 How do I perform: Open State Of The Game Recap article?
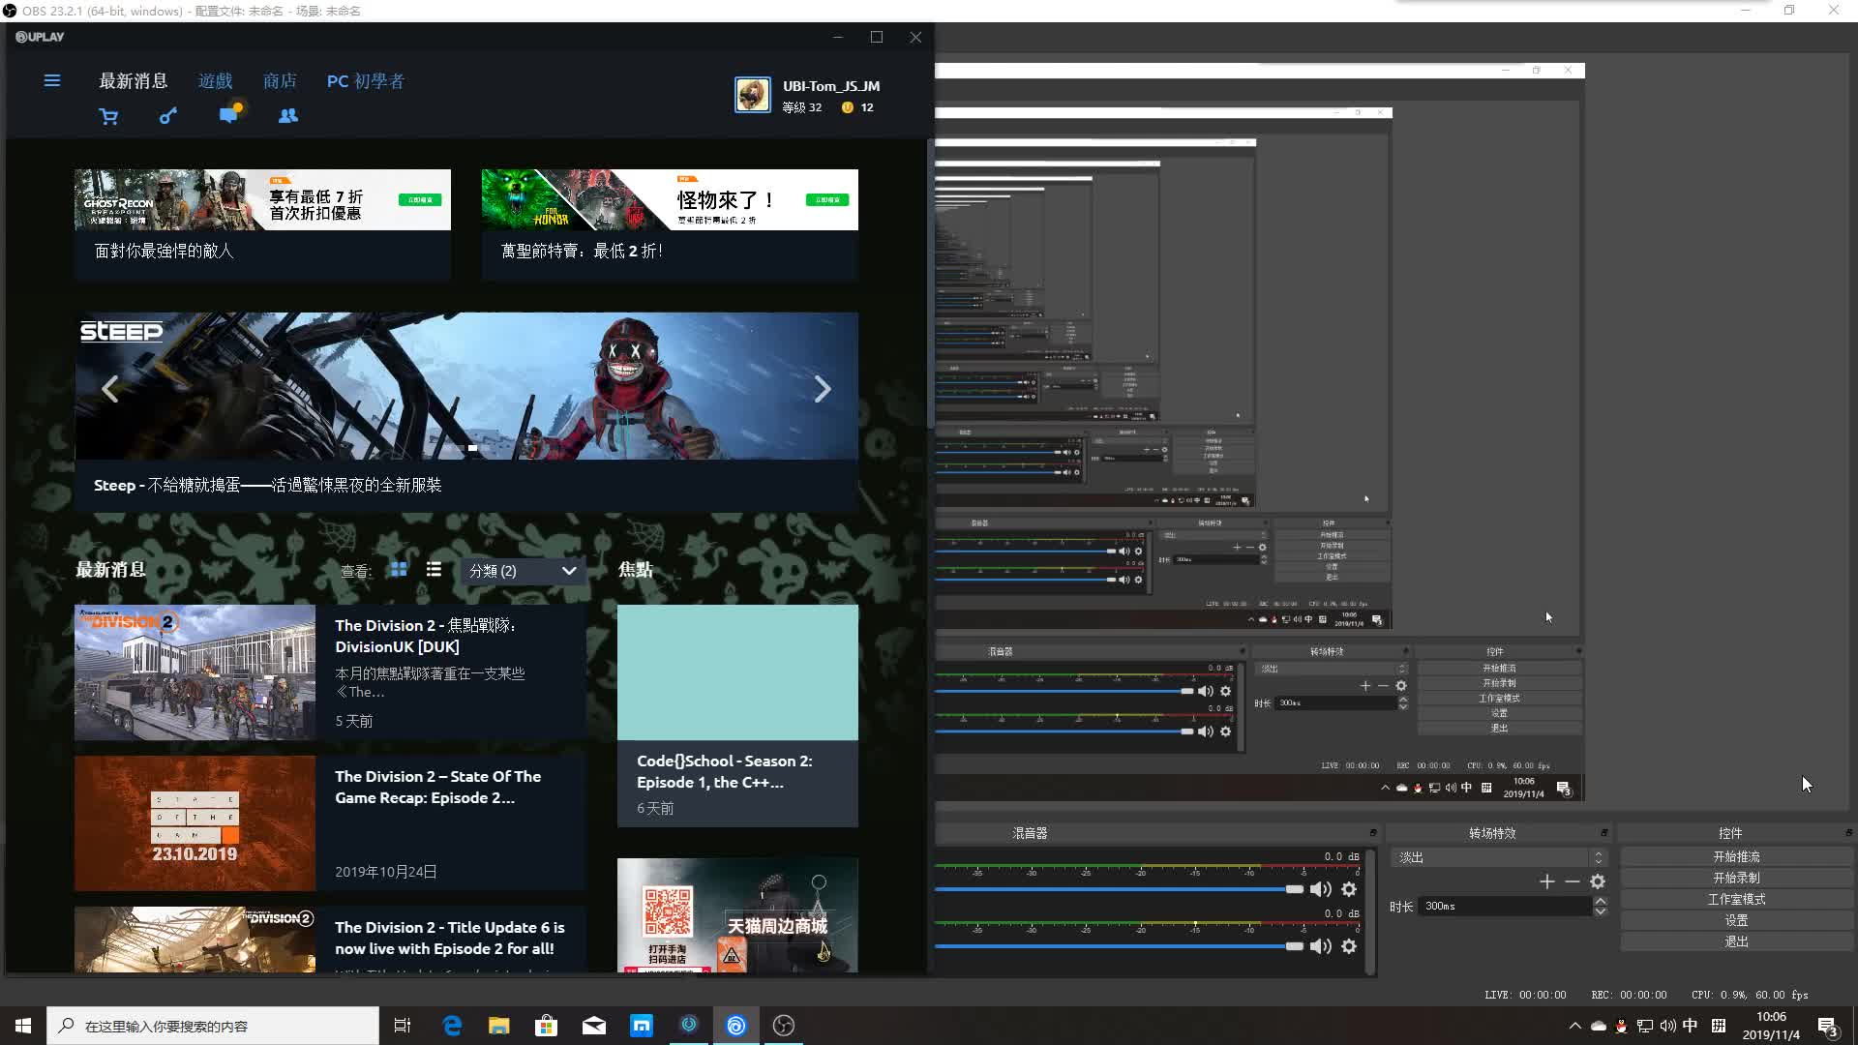point(330,823)
